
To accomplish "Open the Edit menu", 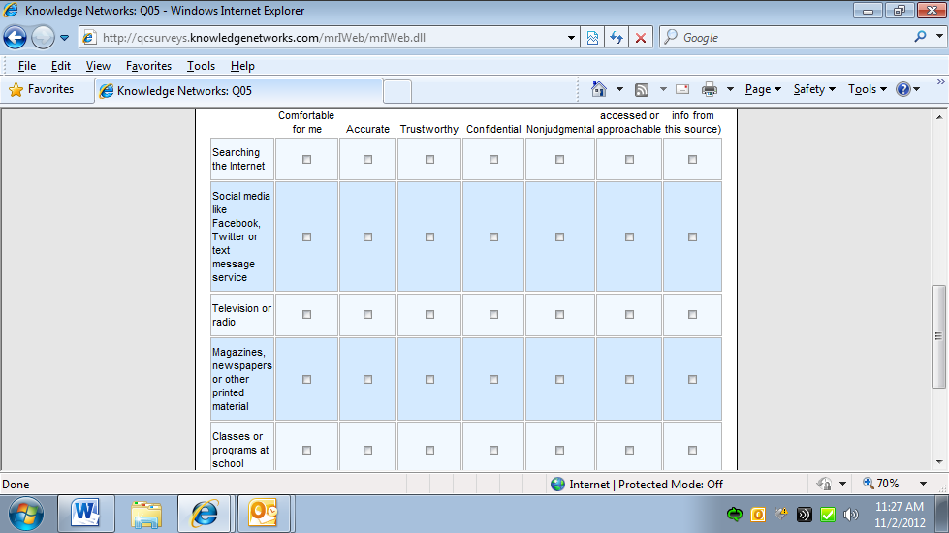I will tap(60, 65).
